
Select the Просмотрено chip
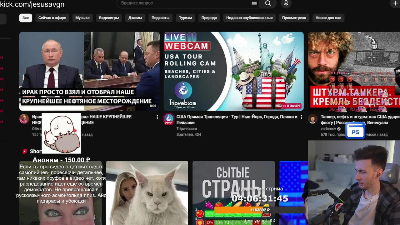point(294,18)
